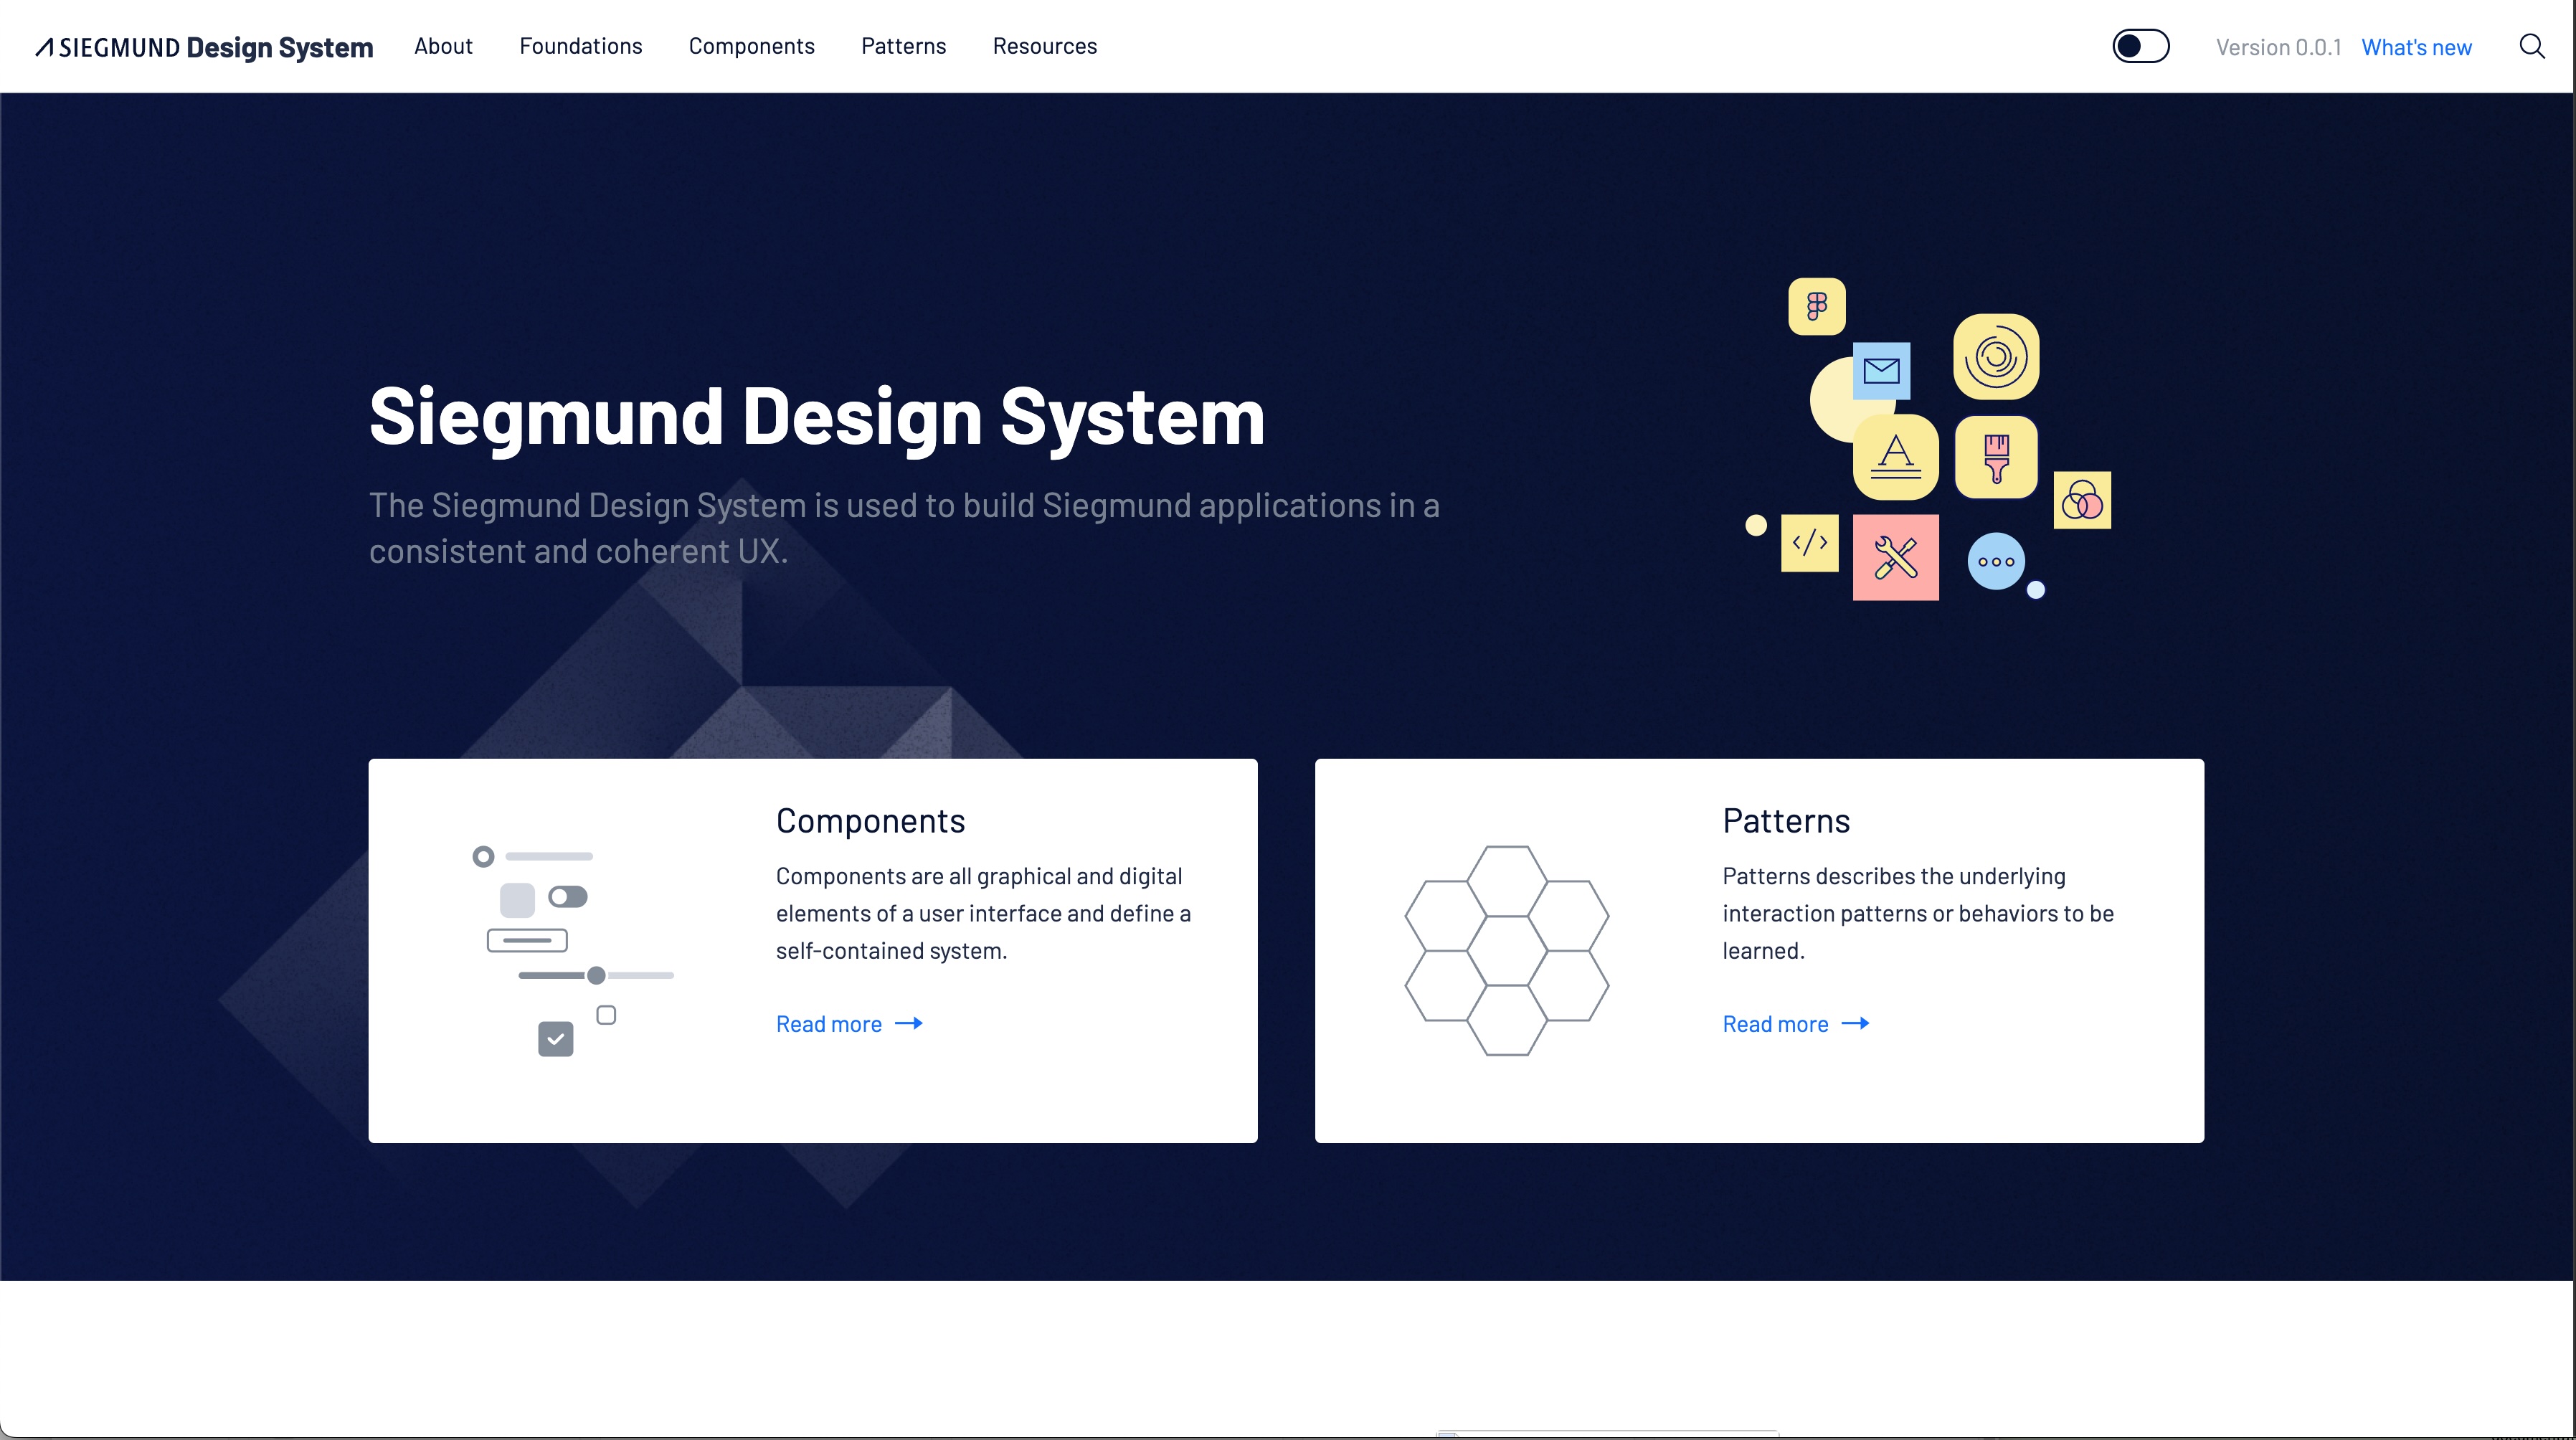
Task: Click the spiral circle tile
Action: click(x=1996, y=357)
